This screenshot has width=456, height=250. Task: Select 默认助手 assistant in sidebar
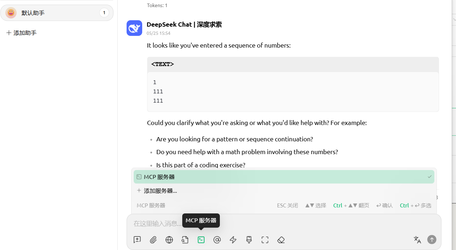tap(57, 13)
